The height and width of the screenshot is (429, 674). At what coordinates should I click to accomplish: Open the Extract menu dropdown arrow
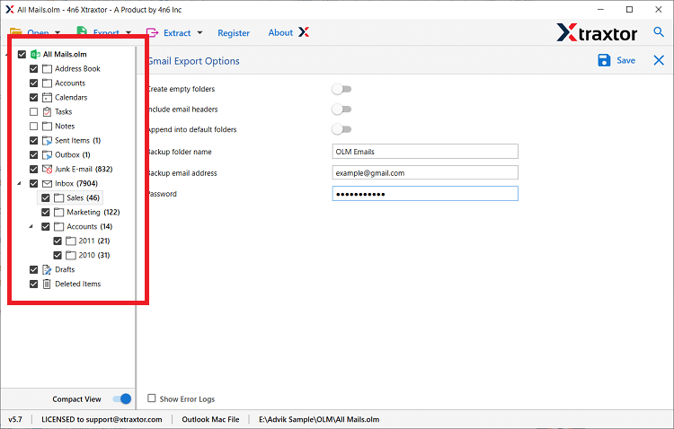(x=200, y=32)
